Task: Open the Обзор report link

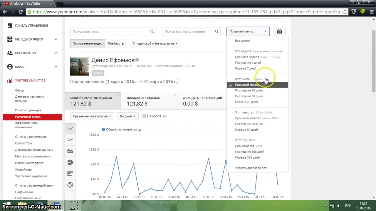Action: tap(19, 91)
